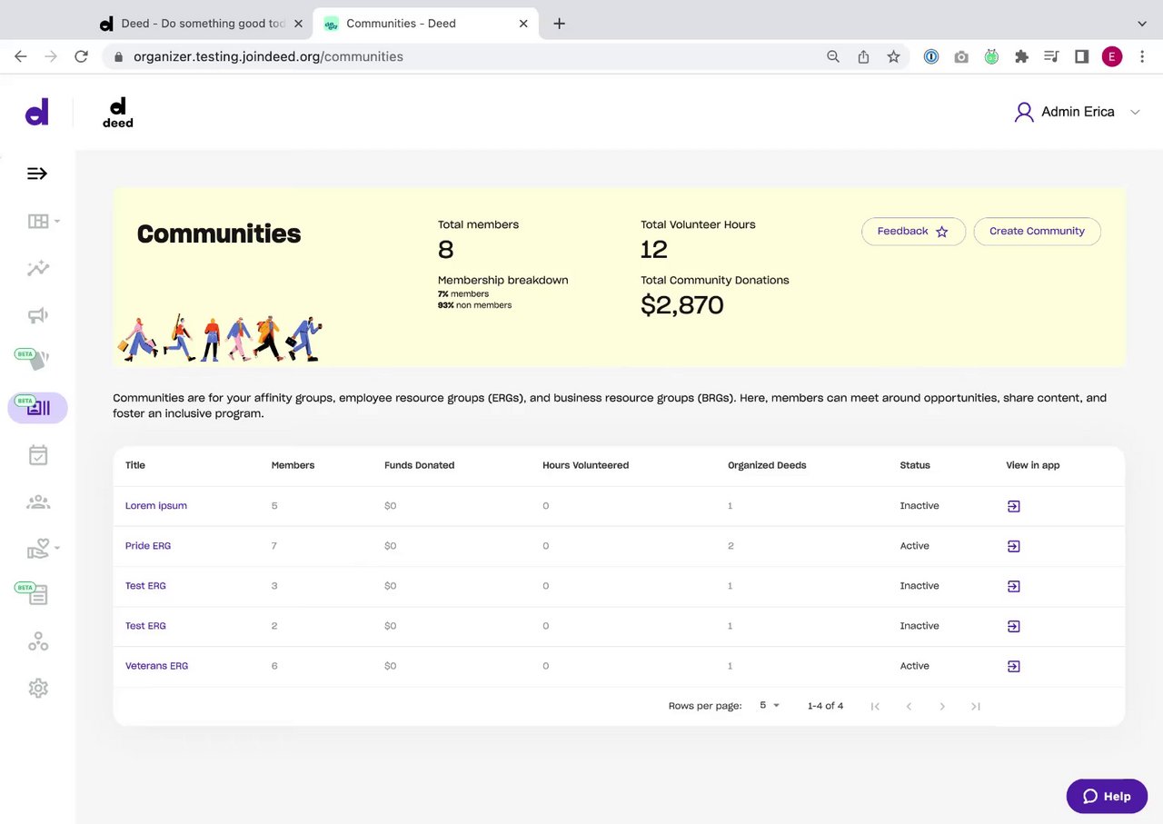Open the calendar checkmark icon in sidebar
The height and width of the screenshot is (824, 1163).
37,455
